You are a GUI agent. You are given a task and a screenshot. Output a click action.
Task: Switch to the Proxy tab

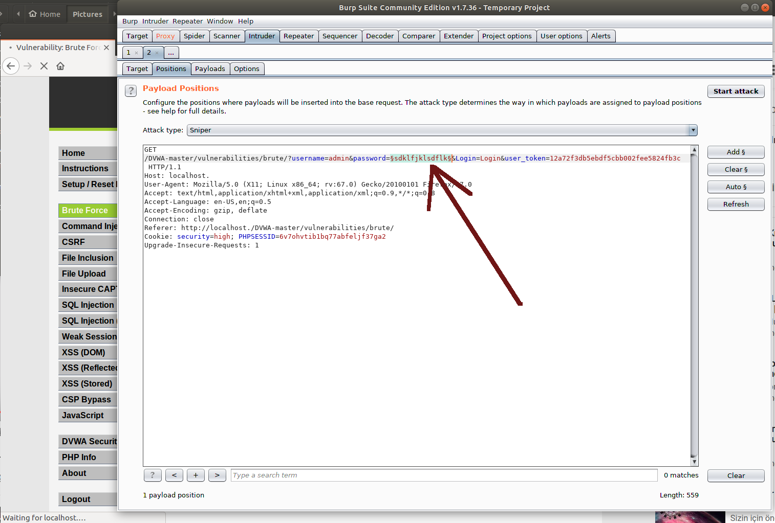(x=165, y=36)
